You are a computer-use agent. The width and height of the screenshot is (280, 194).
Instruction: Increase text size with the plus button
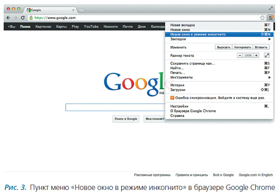256,55
